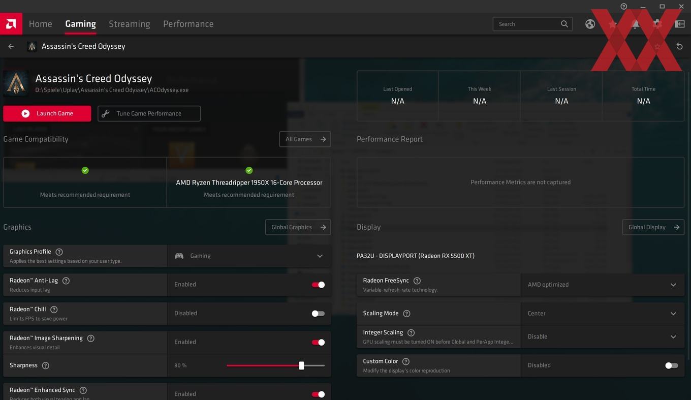
Task: Click the Sharpness slider handle
Action: [x=301, y=365]
